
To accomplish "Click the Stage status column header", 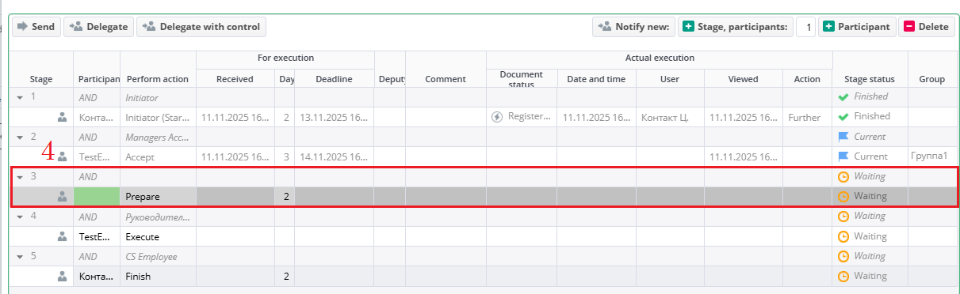I will 870,79.
